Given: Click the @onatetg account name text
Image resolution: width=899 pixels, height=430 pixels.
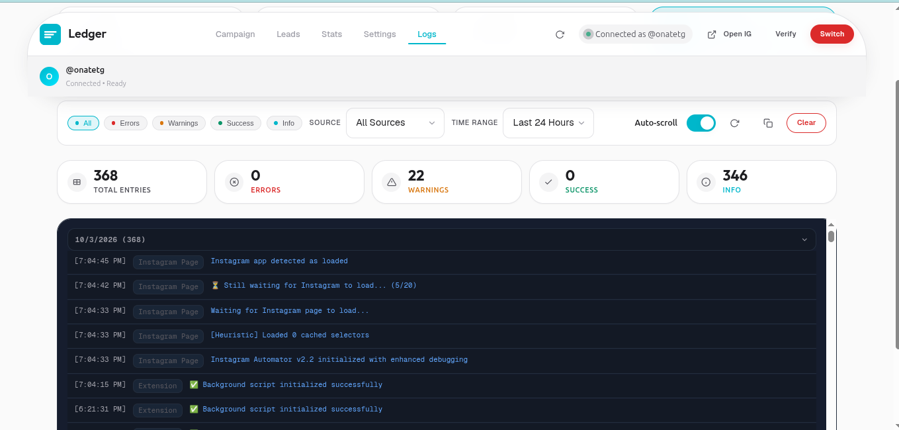Looking at the screenshot, I should 85,70.
